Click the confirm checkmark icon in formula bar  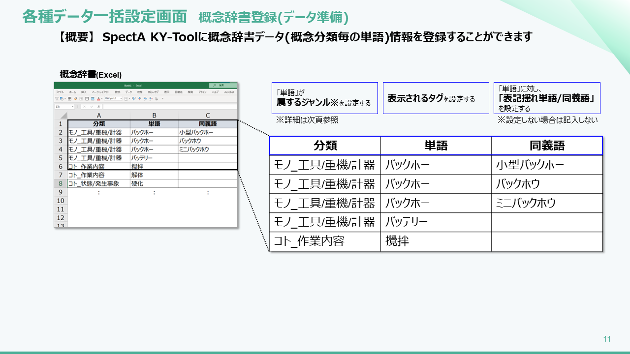coord(92,106)
